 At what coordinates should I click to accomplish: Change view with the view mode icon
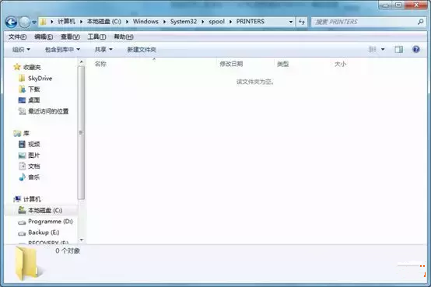[373, 49]
